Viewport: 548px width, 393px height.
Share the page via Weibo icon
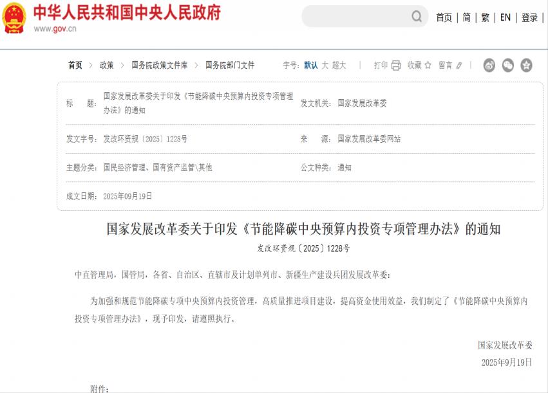pyautogui.click(x=489, y=65)
